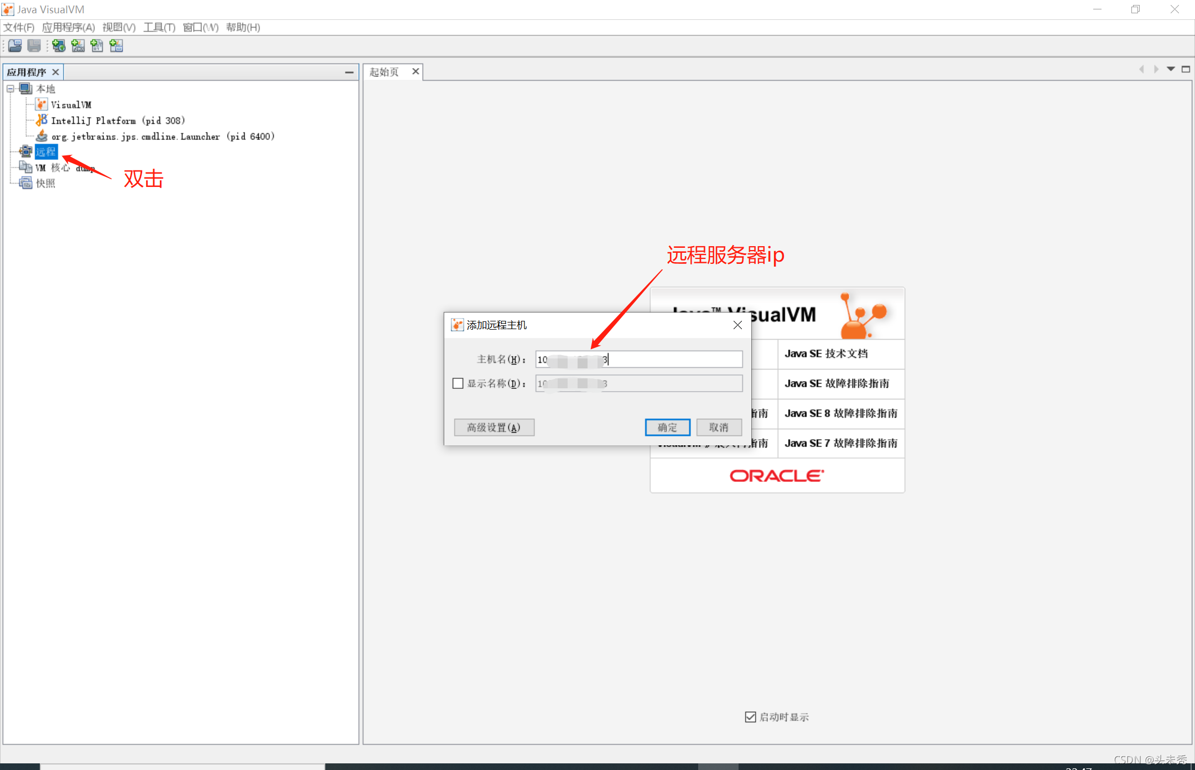The image size is (1195, 770).
Task: Select the VM 核心 dump node
Action: click(x=65, y=167)
